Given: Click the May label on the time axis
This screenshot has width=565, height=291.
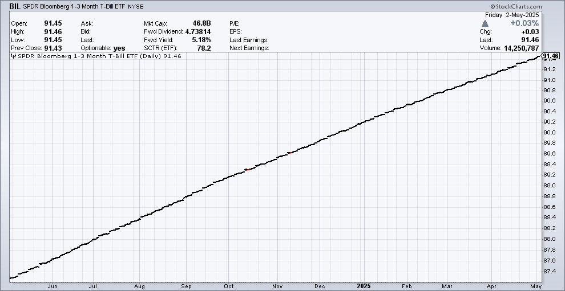Looking at the screenshot, I should [x=536, y=286].
